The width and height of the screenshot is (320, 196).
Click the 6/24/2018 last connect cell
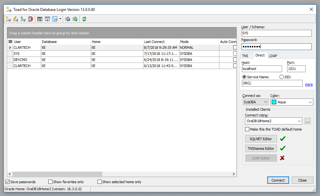coord(161,60)
